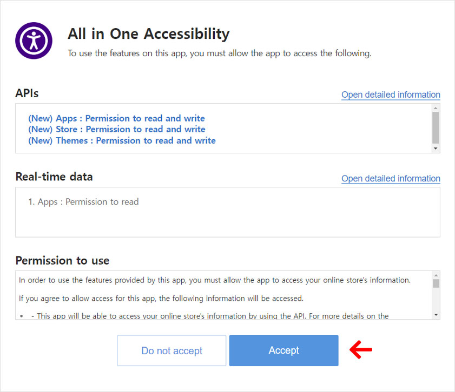Viewport: 455px width, 392px height.
Task: Click the APIs section heading
Action: (x=27, y=93)
